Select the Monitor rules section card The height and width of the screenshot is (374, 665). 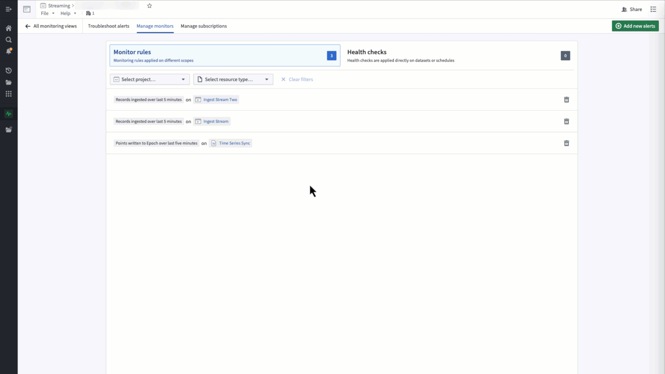pyautogui.click(x=225, y=56)
